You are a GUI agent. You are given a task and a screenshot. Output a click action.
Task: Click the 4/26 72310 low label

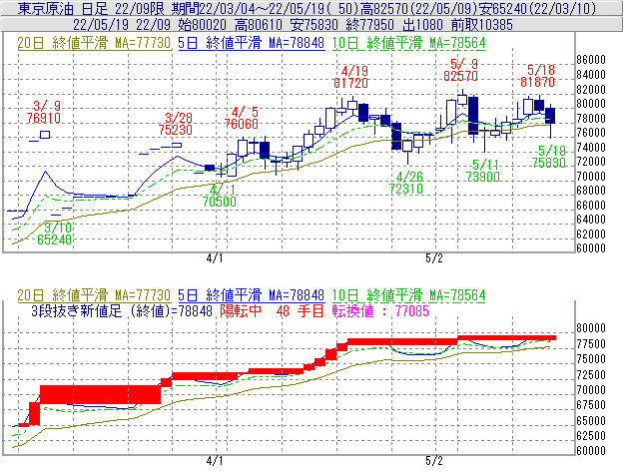406,183
